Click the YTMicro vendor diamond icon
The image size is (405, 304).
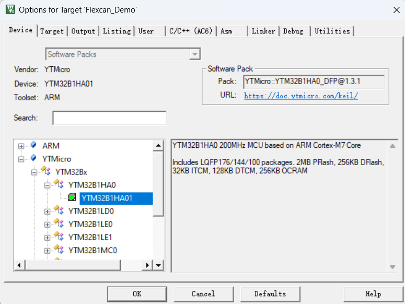coord(33,158)
